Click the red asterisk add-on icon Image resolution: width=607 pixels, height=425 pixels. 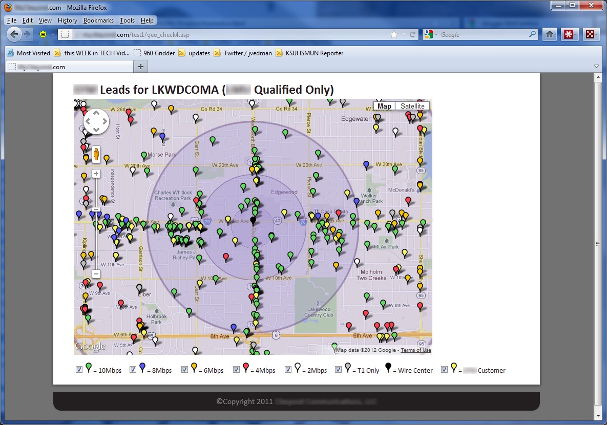(x=568, y=34)
